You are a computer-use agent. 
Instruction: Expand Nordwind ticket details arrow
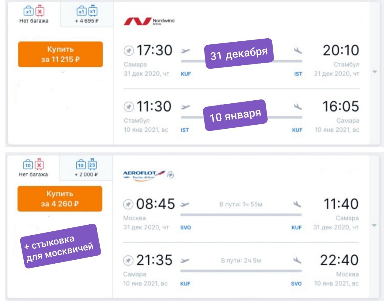[x=375, y=72]
